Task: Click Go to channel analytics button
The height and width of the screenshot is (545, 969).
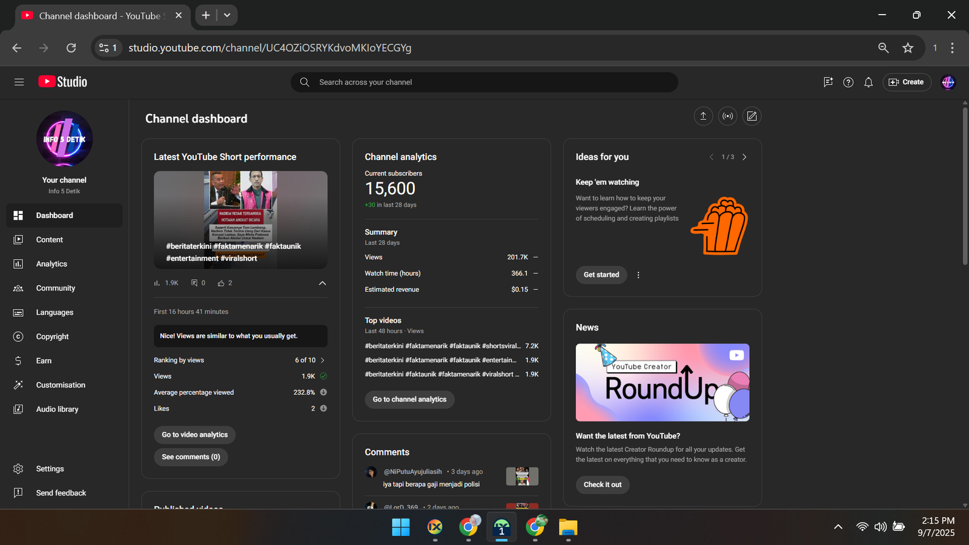Action: coord(409,400)
